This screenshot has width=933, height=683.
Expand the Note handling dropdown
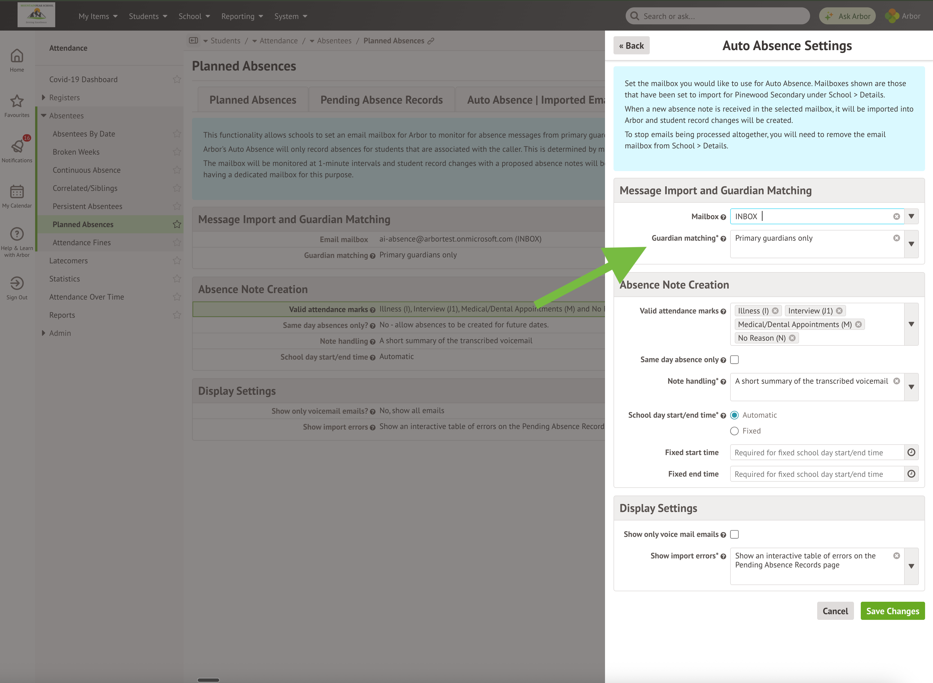pyautogui.click(x=911, y=387)
